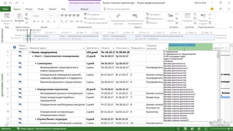Screen dimensions: 233x131
Task: Click the Format Painter brush icon
Action: tap(27, 23)
